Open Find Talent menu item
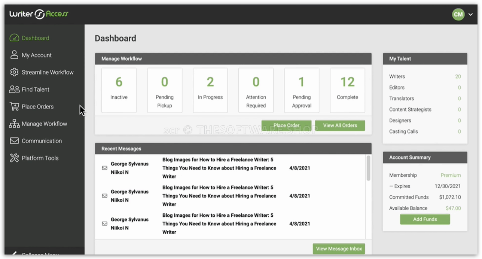The height and width of the screenshot is (259, 482). pyautogui.click(x=36, y=89)
